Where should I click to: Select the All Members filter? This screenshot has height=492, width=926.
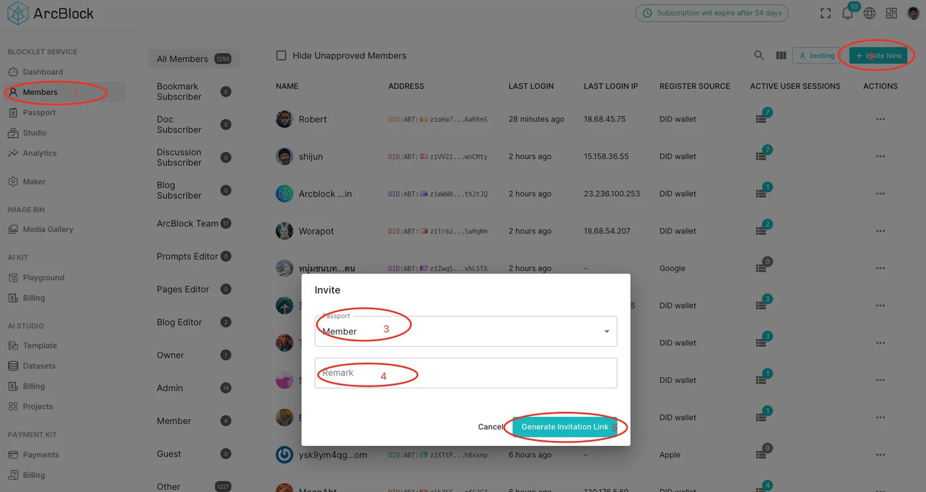tap(194, 58)
